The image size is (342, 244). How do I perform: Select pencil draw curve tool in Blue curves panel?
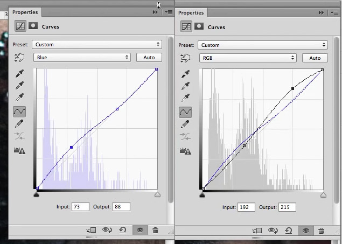point(19,124)
